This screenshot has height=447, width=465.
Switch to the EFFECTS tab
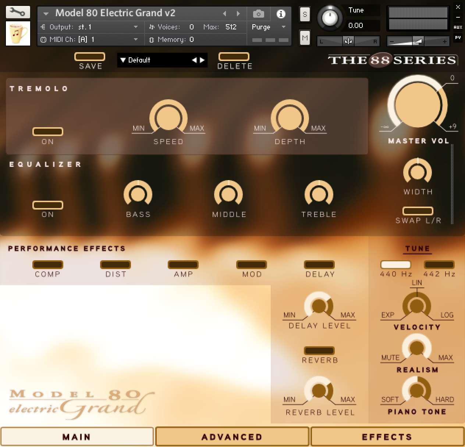(x=387, y=437)
